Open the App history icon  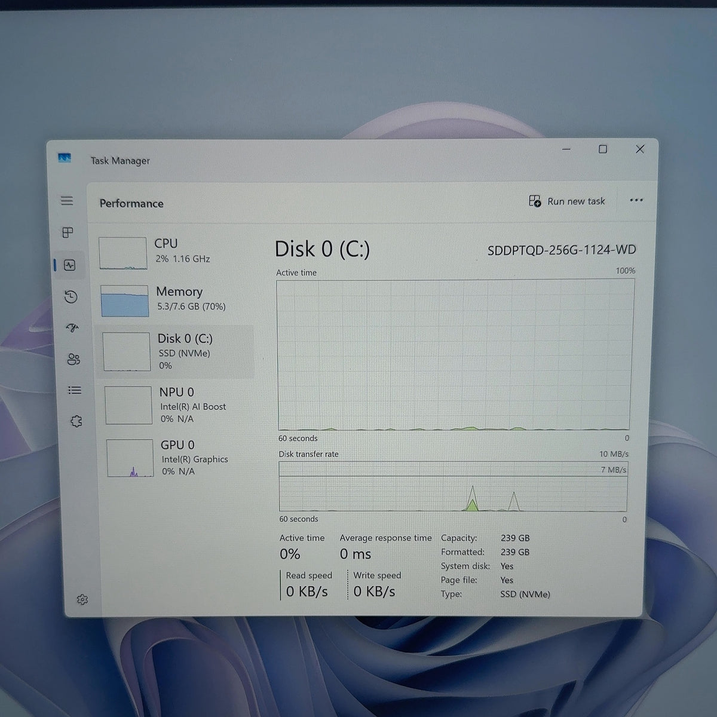[x=71, y=296]
